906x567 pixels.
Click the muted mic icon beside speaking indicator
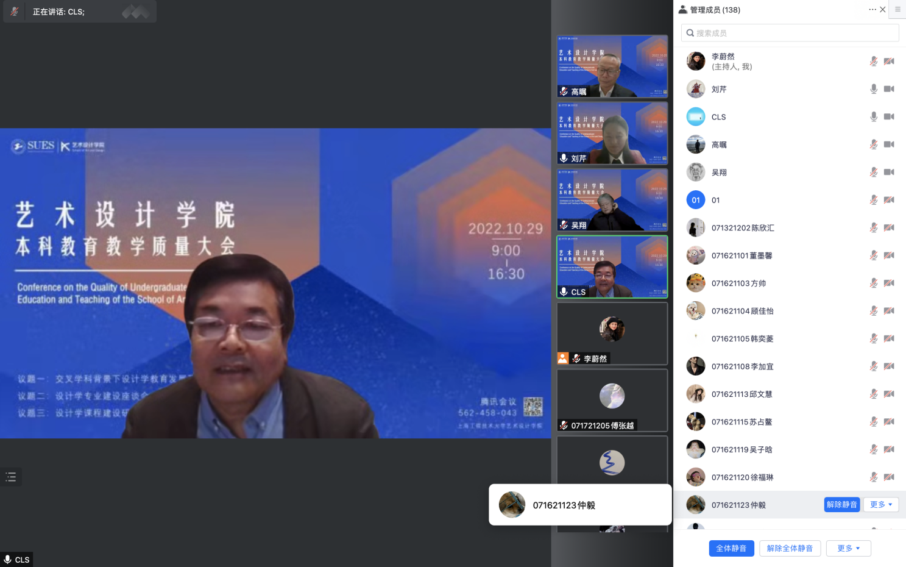(x=15, y=12)
